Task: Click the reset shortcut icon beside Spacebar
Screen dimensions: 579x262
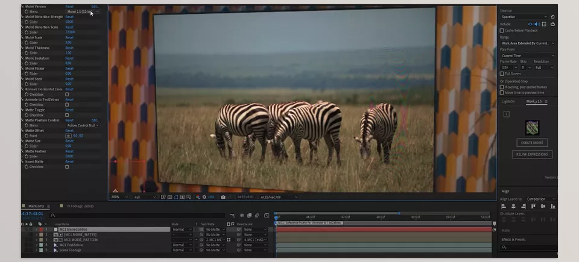Action: 552,17
